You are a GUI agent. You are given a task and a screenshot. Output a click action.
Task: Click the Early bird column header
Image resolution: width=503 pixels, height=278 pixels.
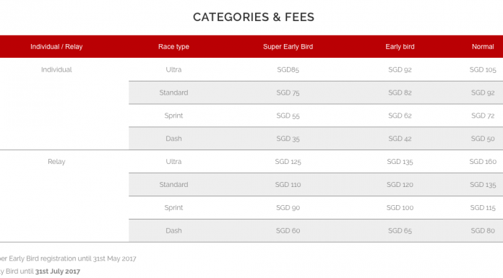pyautogui.click(x=400, y=47)
